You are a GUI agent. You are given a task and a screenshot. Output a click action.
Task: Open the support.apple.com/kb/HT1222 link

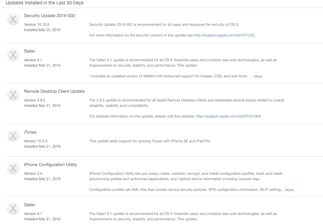pos(224,35)
